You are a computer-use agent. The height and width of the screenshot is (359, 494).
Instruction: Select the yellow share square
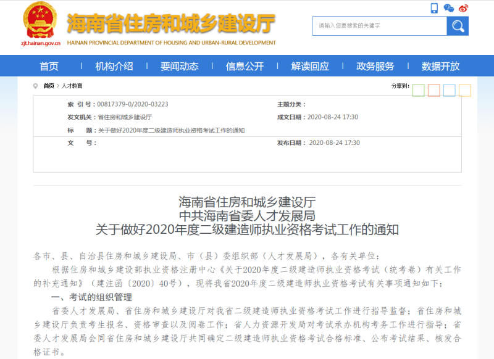tap(464, 90)
